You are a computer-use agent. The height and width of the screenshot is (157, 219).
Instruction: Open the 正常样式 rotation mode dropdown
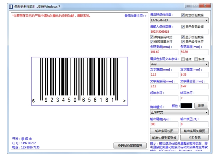[179, 112]
